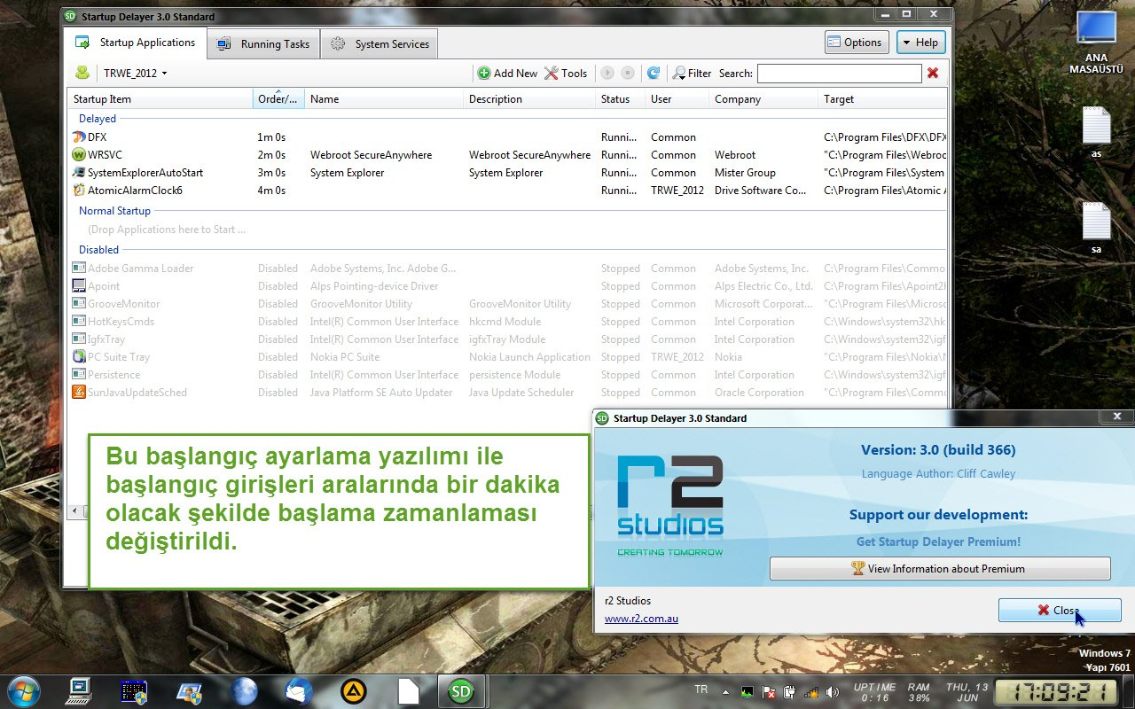Viewport: 1135px width, 709px height.
Task: Open the blue globe browser taskbar icon
Action: coord(244,691)
